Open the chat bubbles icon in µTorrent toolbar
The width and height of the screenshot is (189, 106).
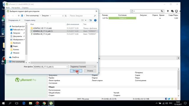click(x=172, y=11)
